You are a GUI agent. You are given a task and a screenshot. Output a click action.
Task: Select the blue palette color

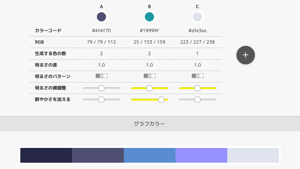pyautogui.click(x=150, y=155)
